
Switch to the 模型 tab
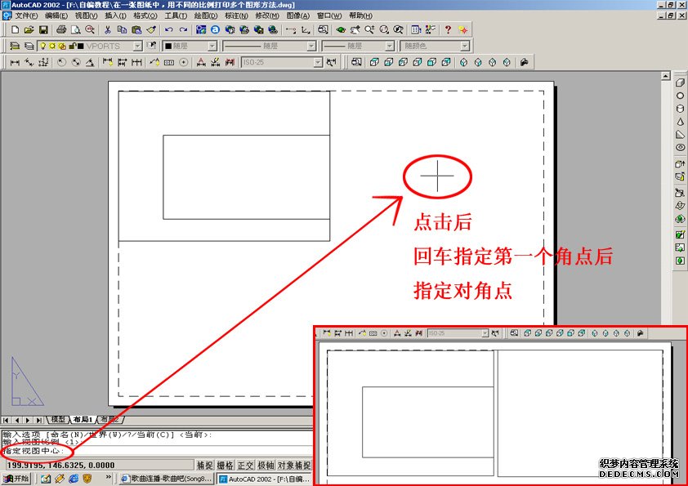point(59,419)
